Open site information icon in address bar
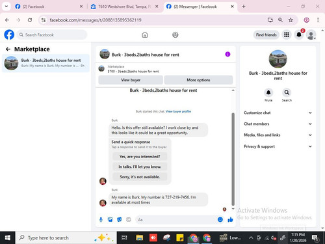The image size is (325, 244). (44, 20)
